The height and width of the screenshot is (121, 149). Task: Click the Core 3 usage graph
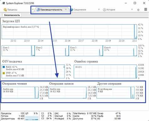[x=86, y=51]
